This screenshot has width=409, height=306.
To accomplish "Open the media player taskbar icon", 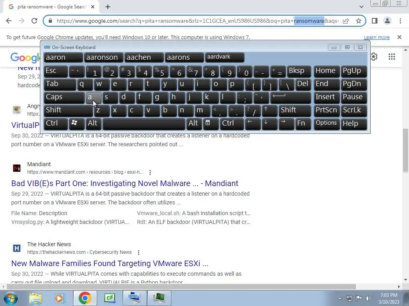I will click(60, 298).
